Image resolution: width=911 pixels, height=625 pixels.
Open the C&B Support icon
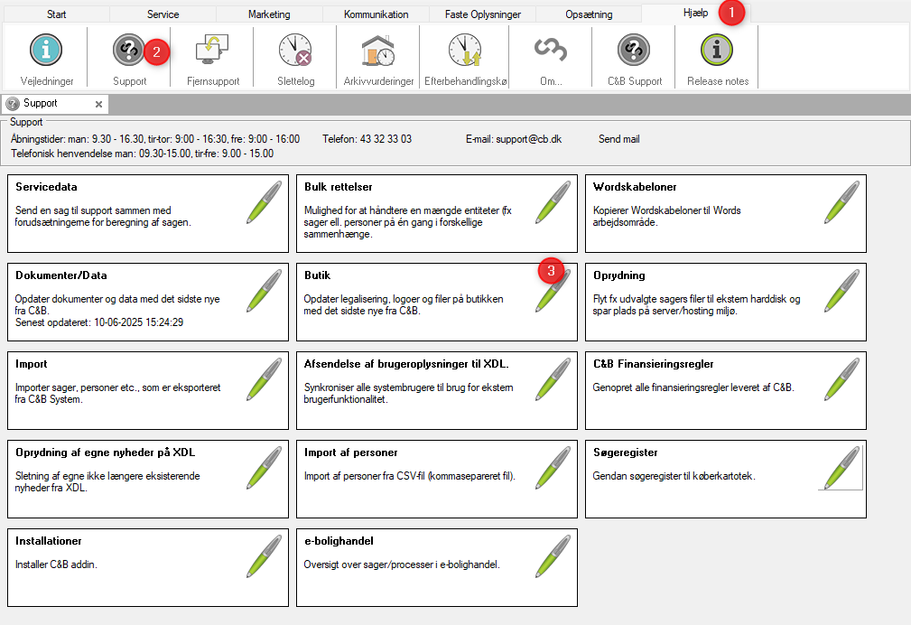coord(634,51)
